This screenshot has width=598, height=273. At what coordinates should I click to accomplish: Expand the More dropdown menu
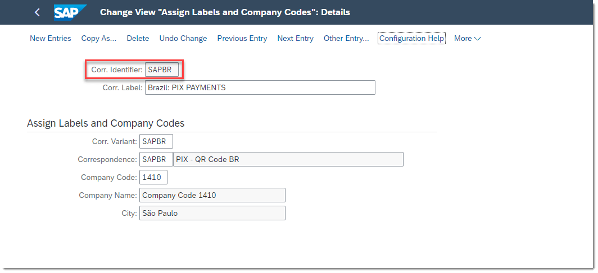tap(467, 39)
